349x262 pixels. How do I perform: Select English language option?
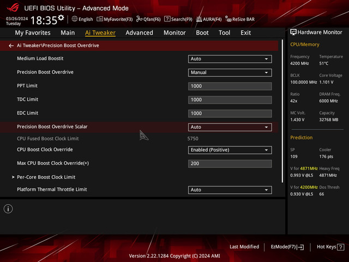click(86, 19)
